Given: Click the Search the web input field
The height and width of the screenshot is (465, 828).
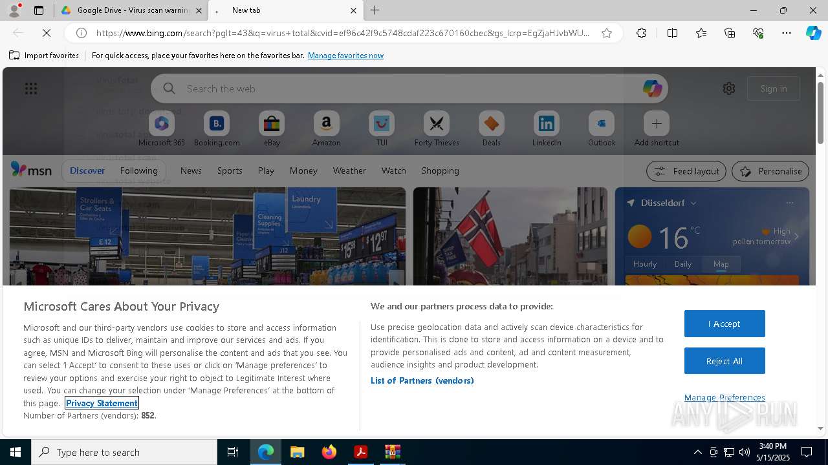Looking at the screenshot, I should (x=409, y=88).
